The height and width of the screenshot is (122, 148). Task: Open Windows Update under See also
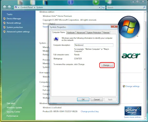pyautogui.click(x=14, y=108)
